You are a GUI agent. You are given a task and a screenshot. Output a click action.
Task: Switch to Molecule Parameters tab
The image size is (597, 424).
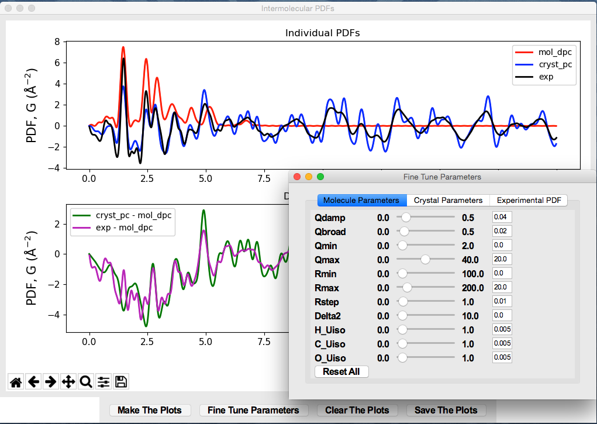tap(362, 201)
